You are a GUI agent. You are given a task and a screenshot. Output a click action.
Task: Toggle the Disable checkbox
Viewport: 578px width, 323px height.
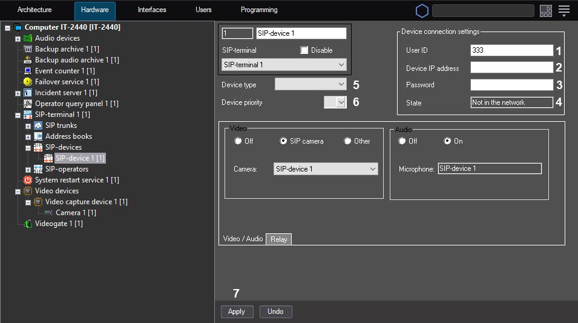[304, 50]
